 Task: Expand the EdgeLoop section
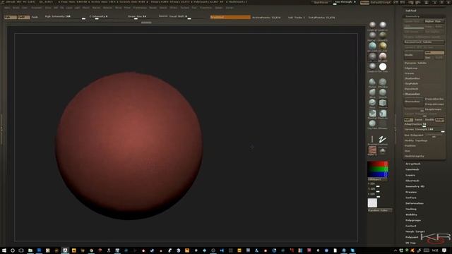pyautogui.click(x=411, y=68)
